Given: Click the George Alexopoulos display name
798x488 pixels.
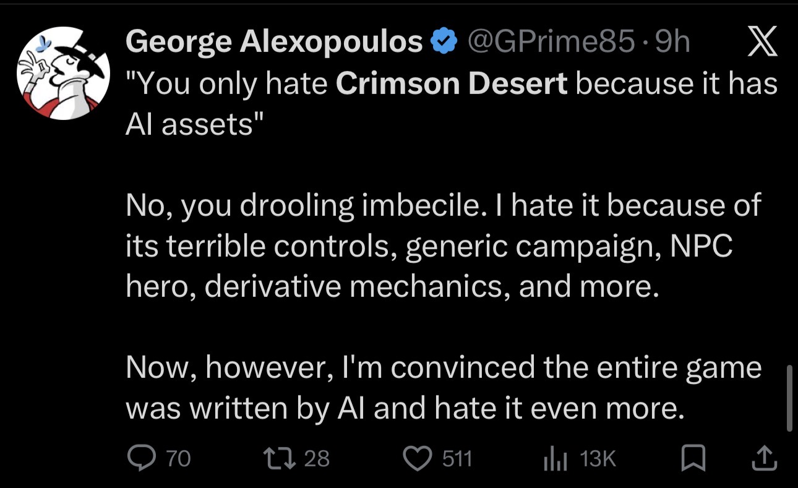Looking at the screenshot, I should click(274, 43).
